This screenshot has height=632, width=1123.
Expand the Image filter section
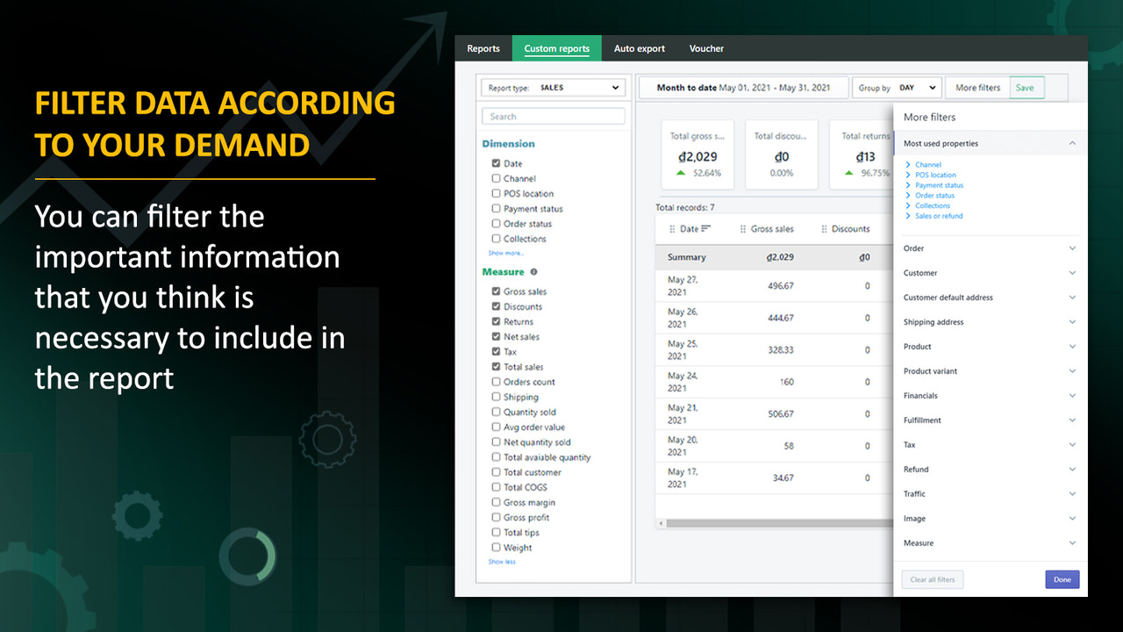tap(990, 519)
